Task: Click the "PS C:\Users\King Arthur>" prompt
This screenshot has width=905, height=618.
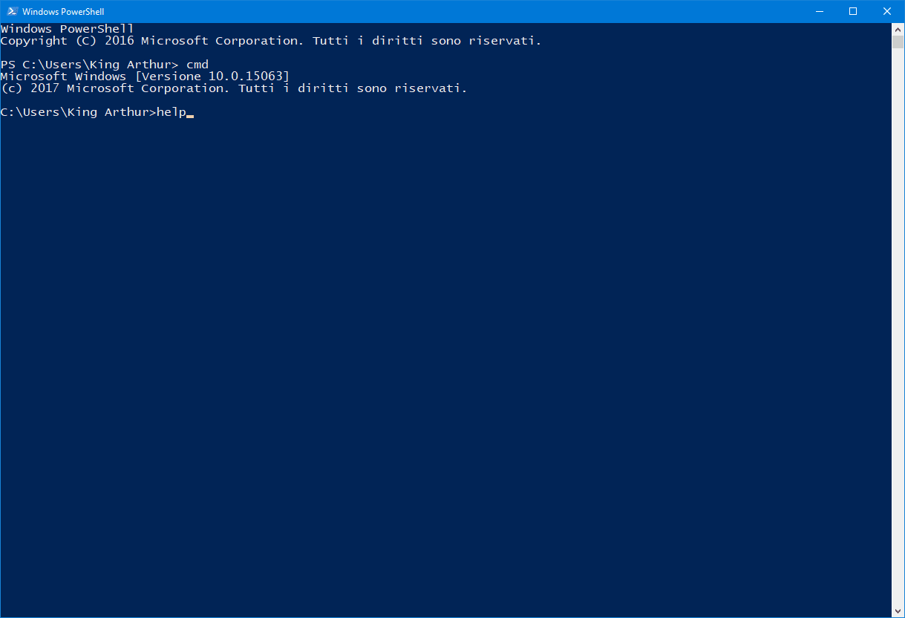Action: pos(89,65)
